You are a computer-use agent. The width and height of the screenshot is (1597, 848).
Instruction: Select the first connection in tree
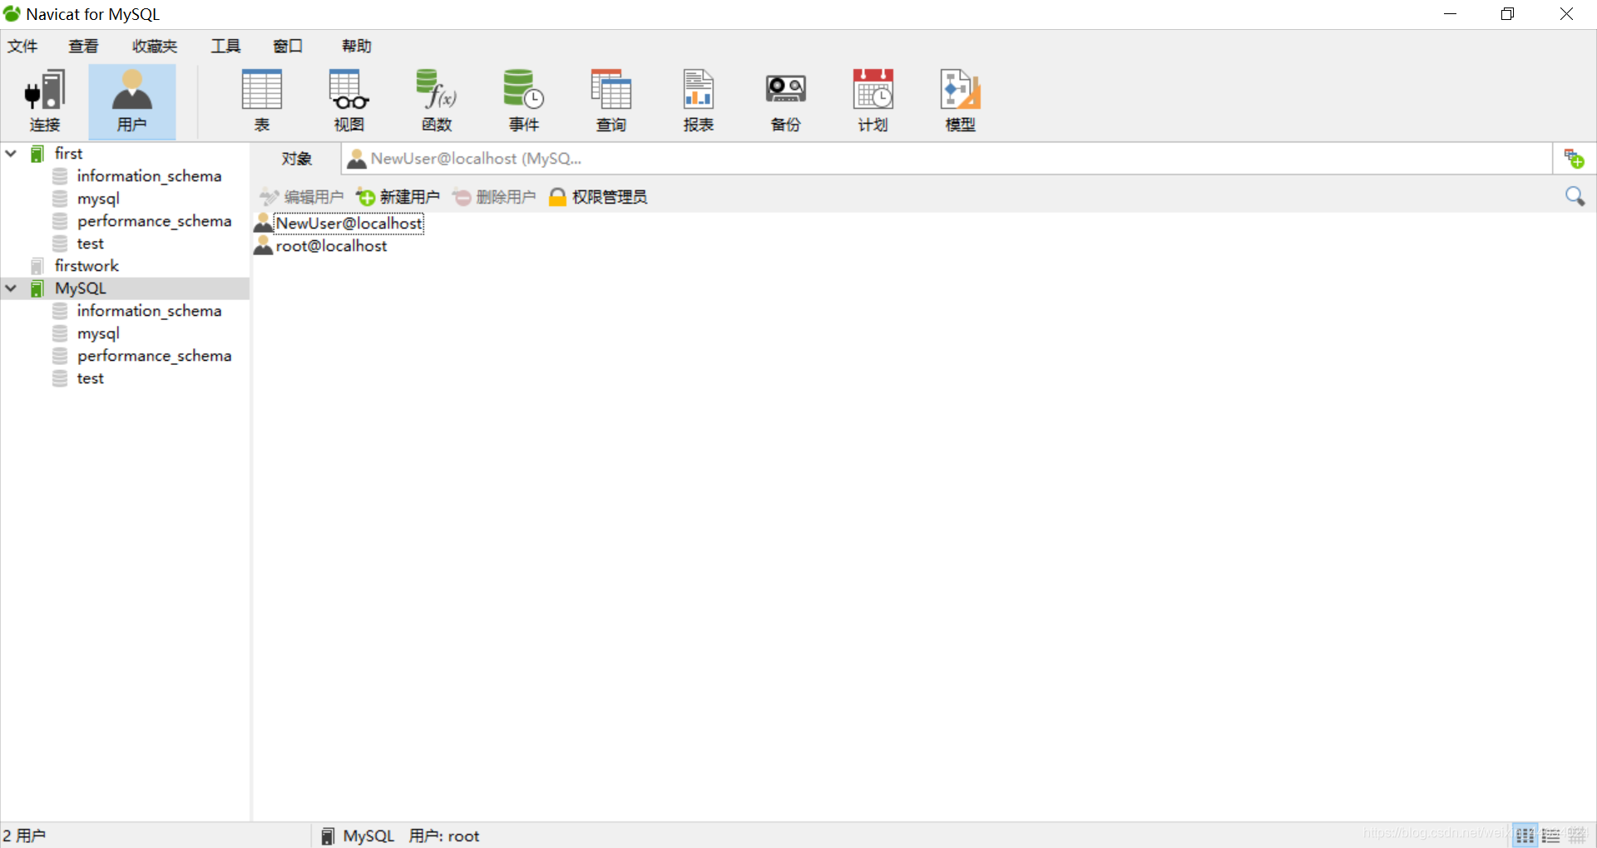68,154
